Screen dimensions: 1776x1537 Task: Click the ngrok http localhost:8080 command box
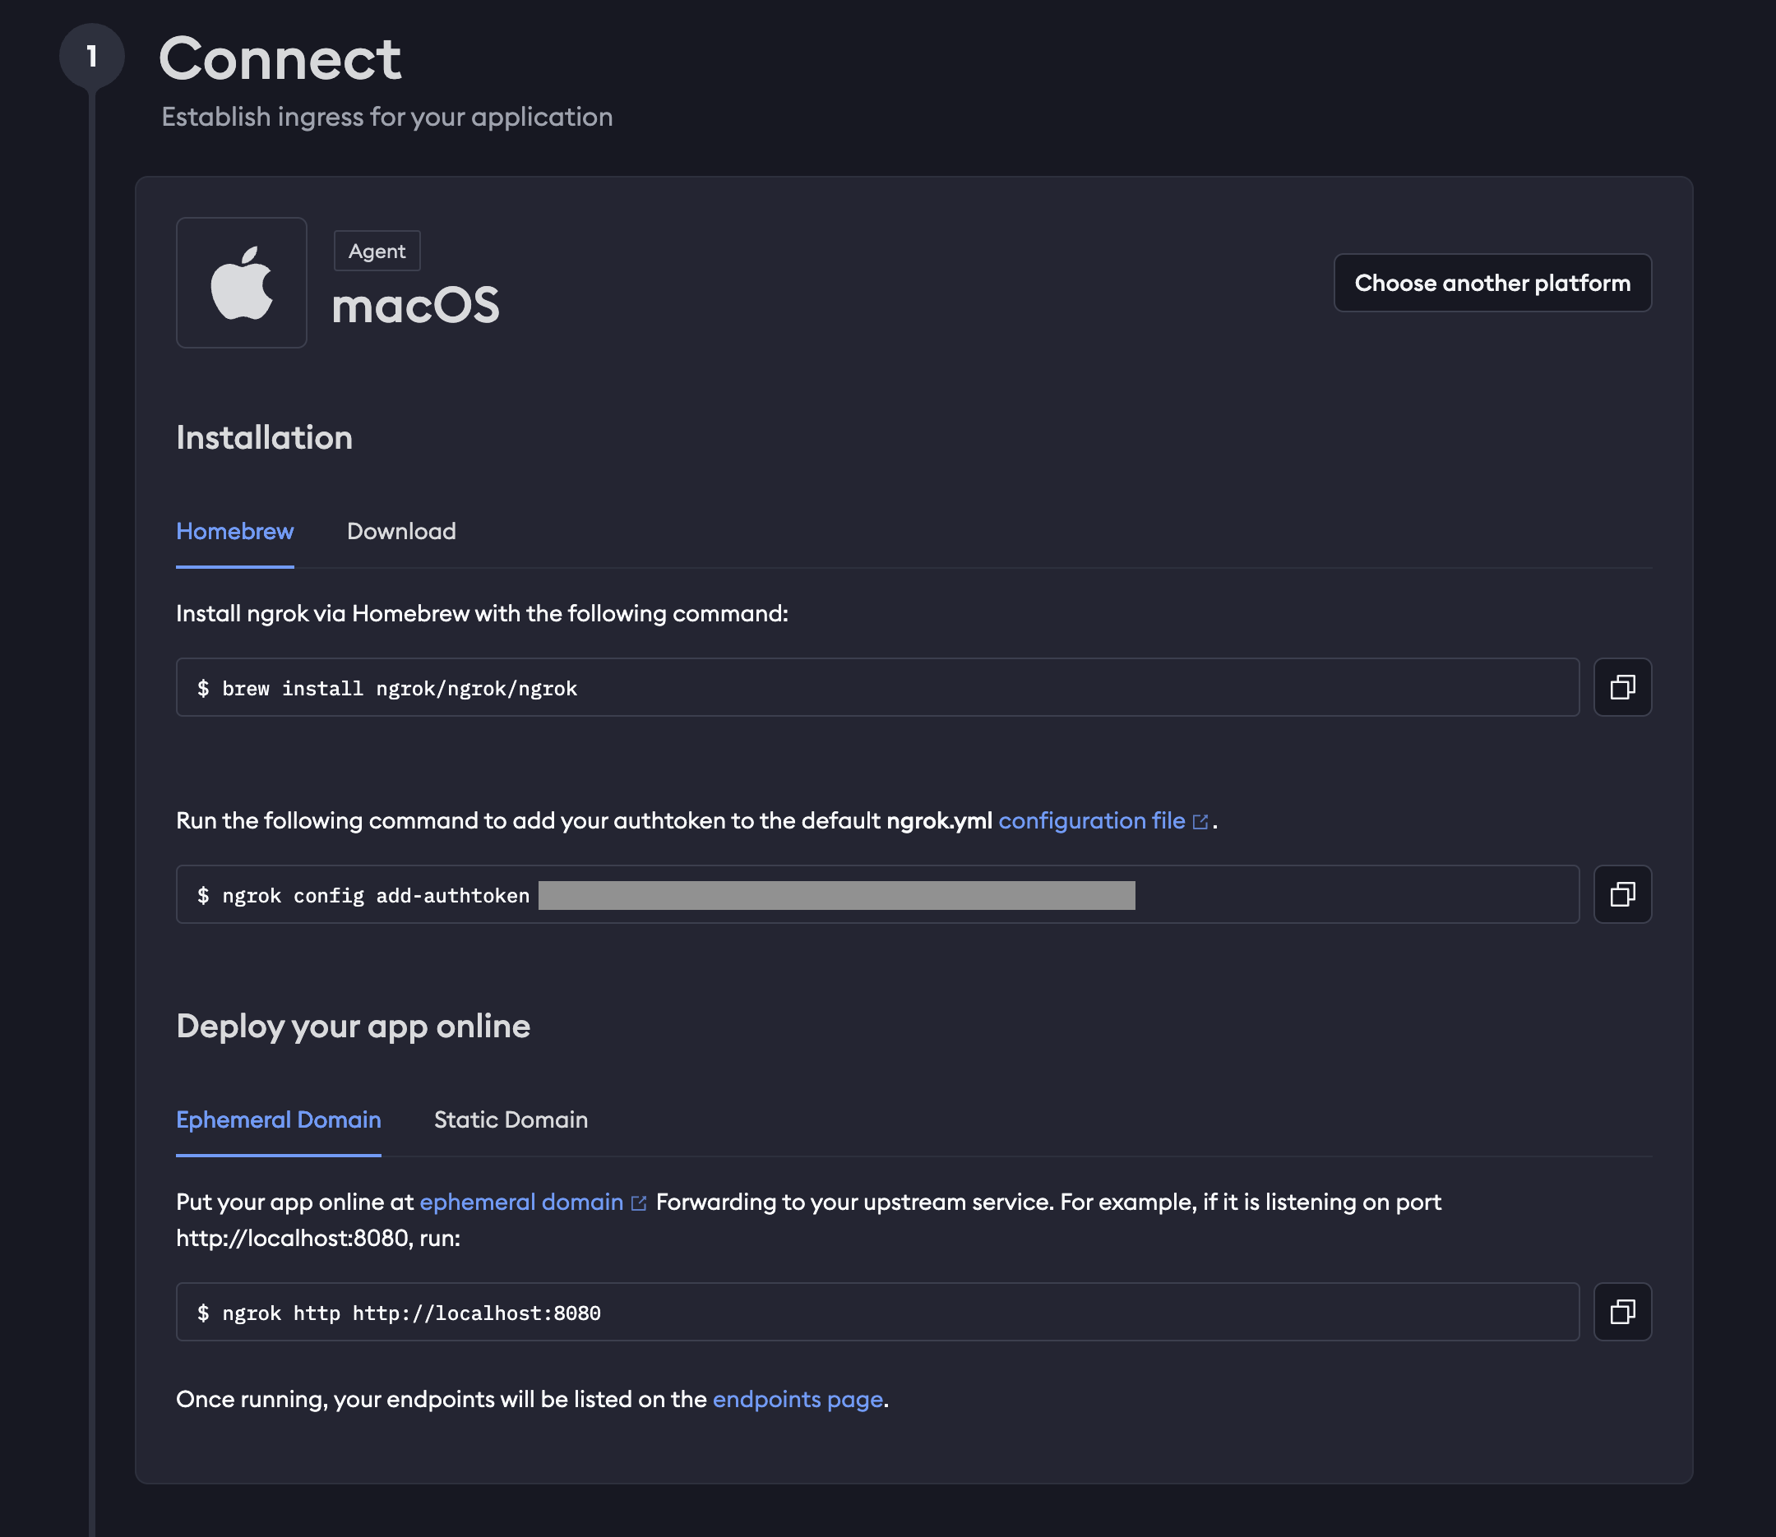click(876, 1313)
